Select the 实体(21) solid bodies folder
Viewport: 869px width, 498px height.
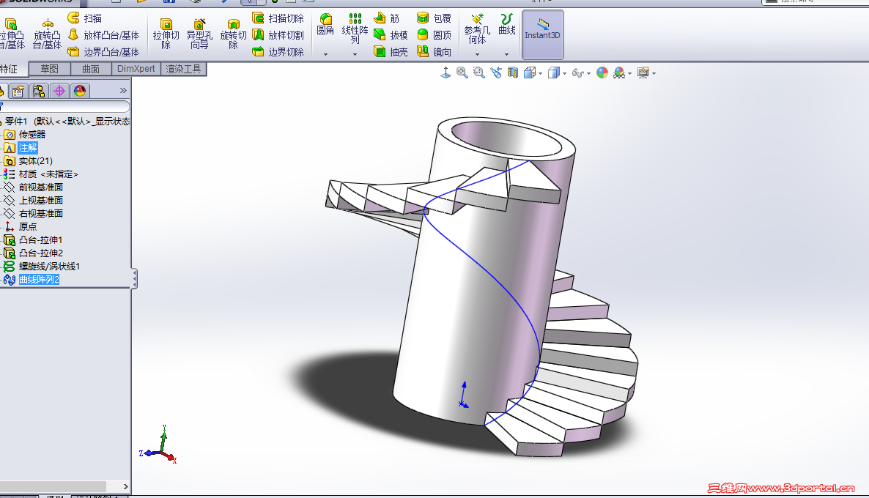pos(29,161)
